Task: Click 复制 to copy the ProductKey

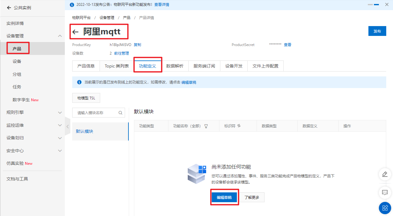Action: click(x=137, y=44)
